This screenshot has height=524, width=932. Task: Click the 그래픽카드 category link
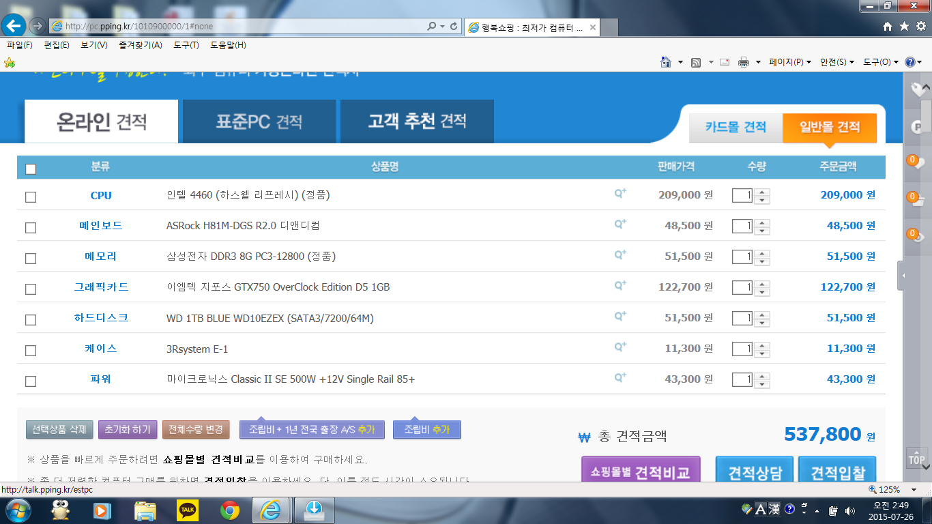tap(101, 287)
